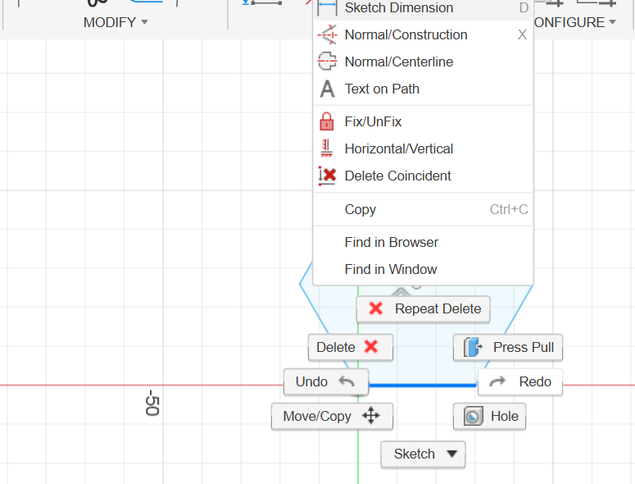The width and height of the screenshot is (635, 484).
Task: Select Fix/UnFix menu entry
Action: [424, 121]
